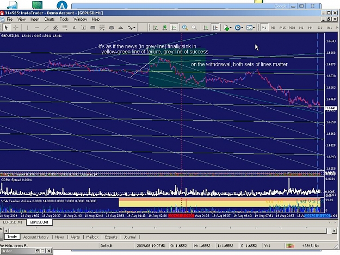
Task: Open the View menu
Action: [21, 19]
